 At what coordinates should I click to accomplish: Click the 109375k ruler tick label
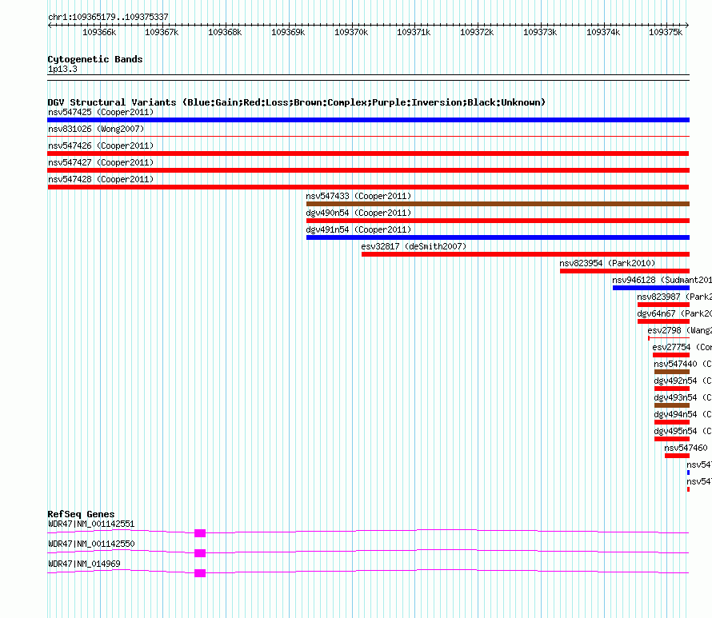pyautogui.click(x=666, y=32)
